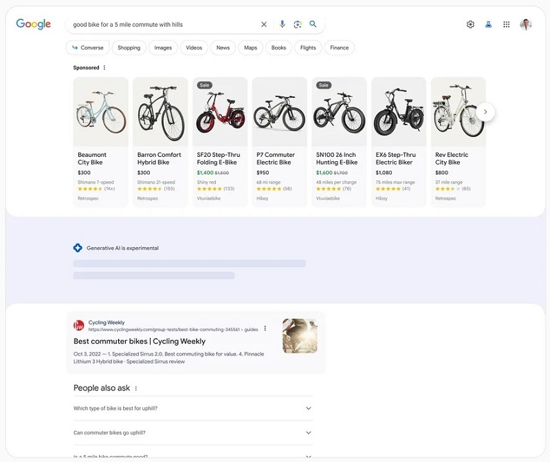The height and width of the screenshot is (462, 550).
Task: Open the Converse mode chip
Action: coord(87,48)
